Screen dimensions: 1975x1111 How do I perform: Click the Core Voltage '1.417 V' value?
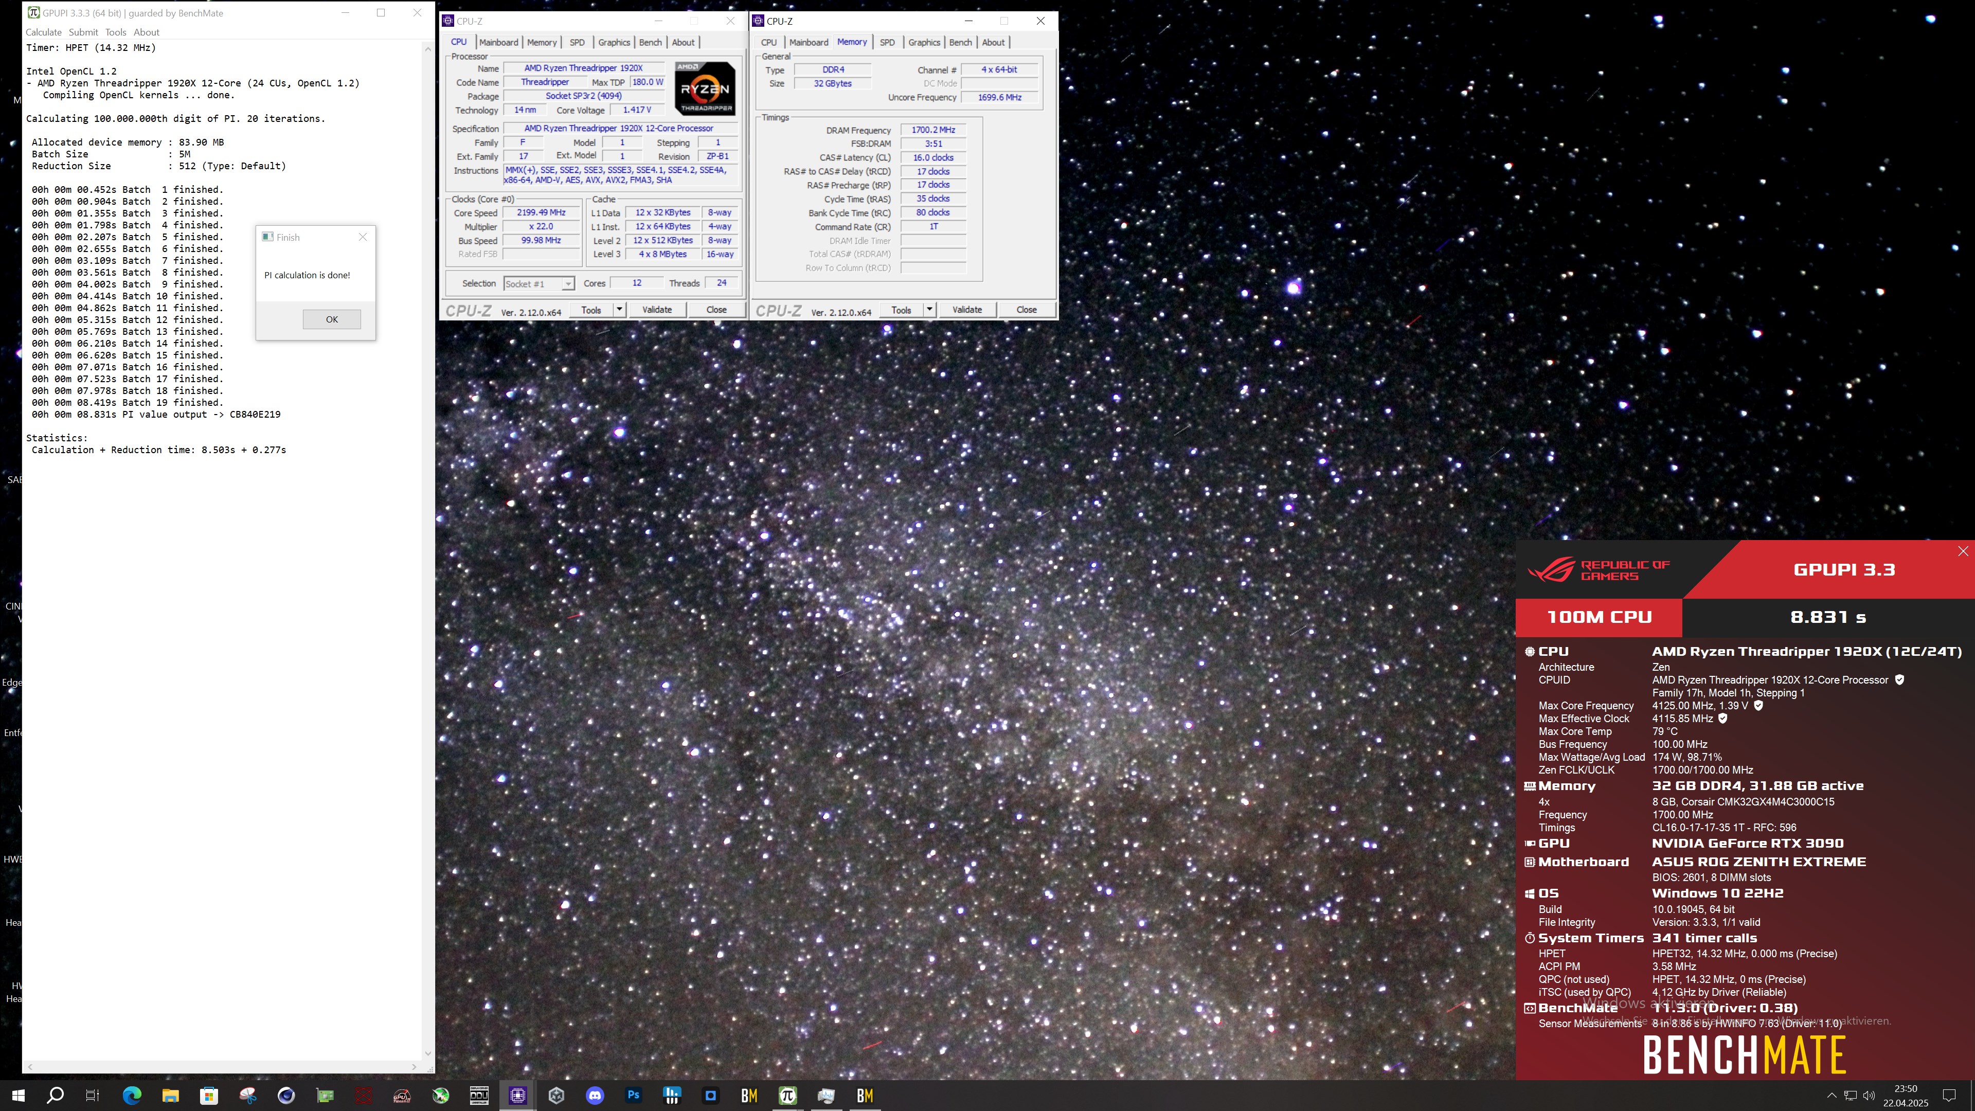click(637, 110)
